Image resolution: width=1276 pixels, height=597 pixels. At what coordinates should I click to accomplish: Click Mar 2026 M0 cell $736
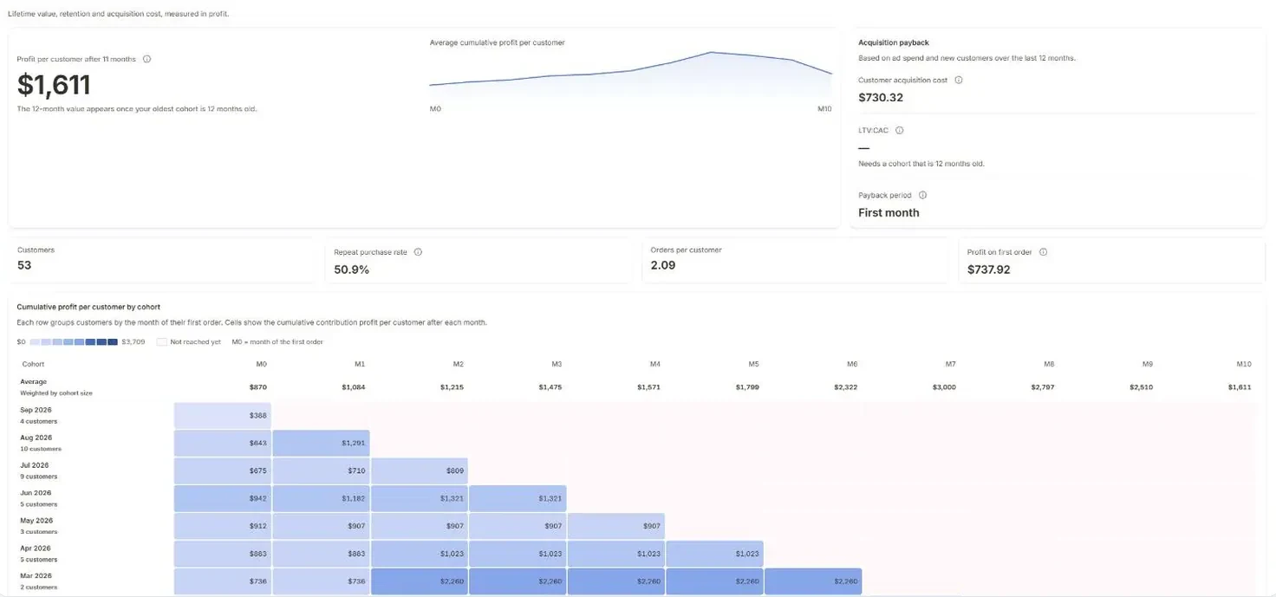pyautogui.click(x=223, y=581)
